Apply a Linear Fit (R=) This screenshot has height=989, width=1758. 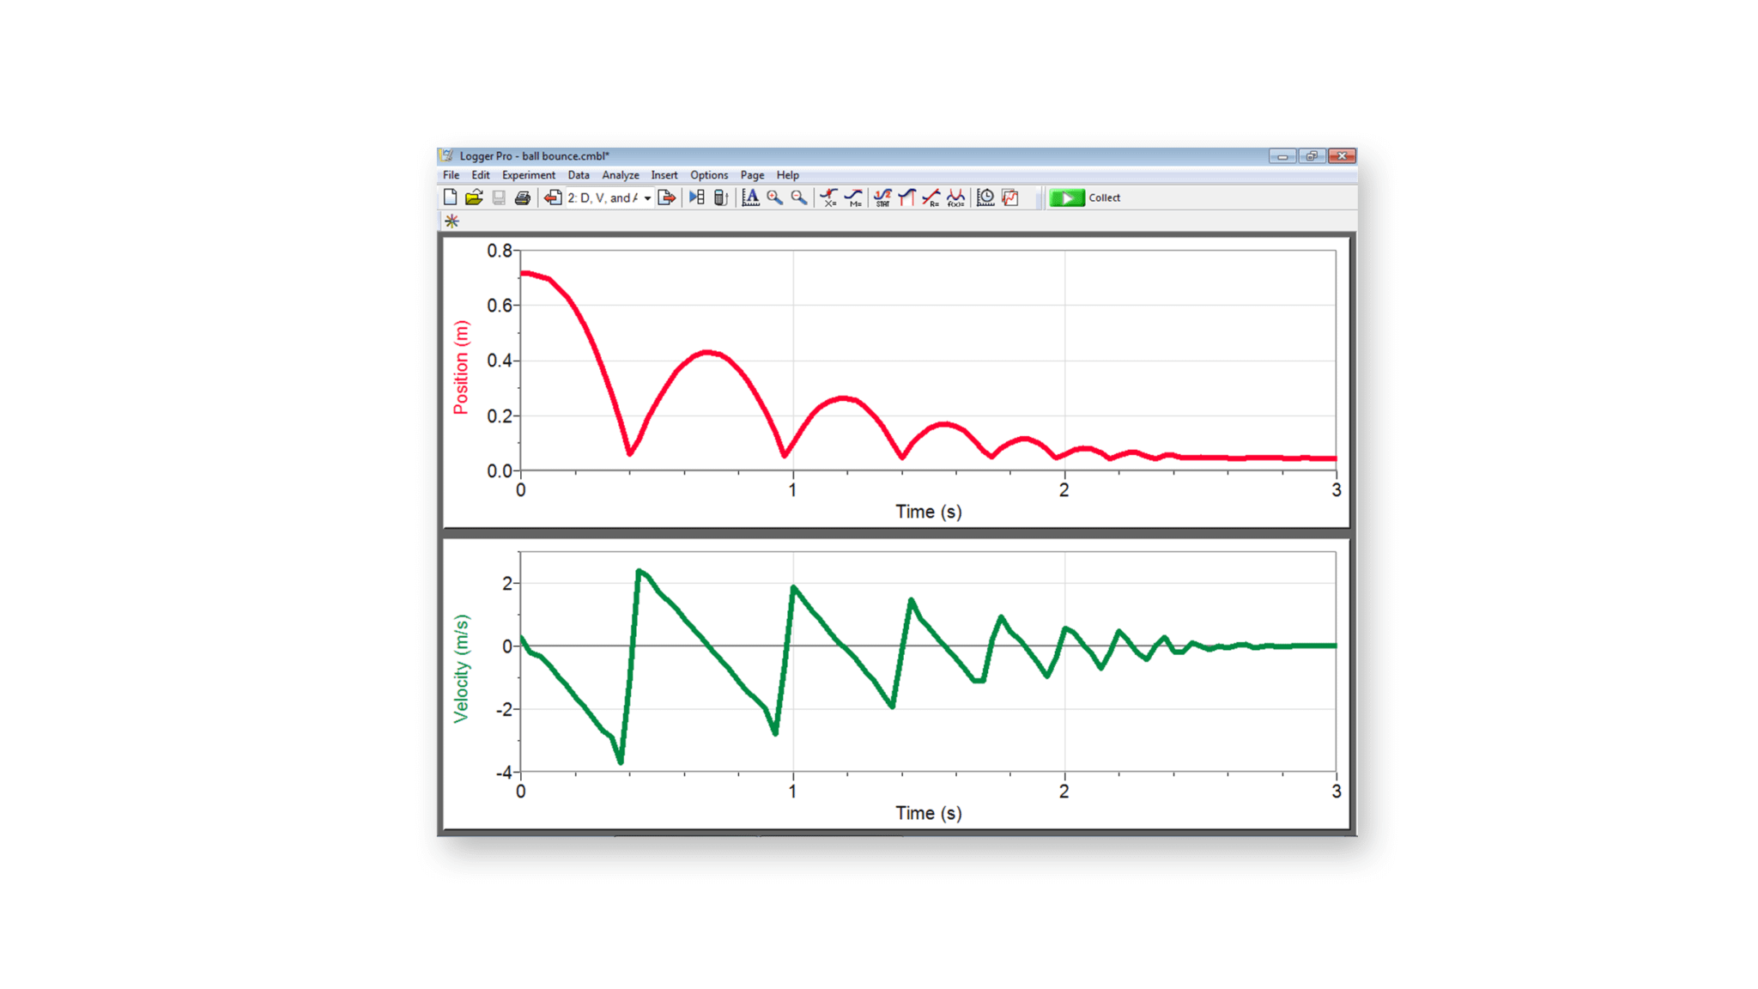pos(931,200)
